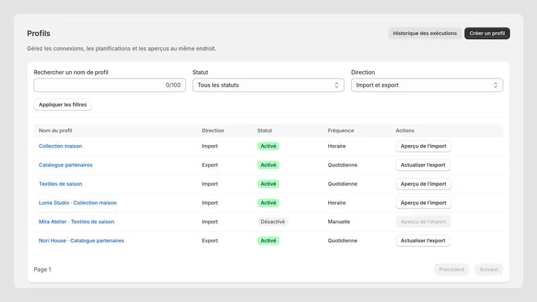The image size is (537, 302).
Task: Click Quotidienne in Textiles de saison row
Action: [x=342, y=184]
